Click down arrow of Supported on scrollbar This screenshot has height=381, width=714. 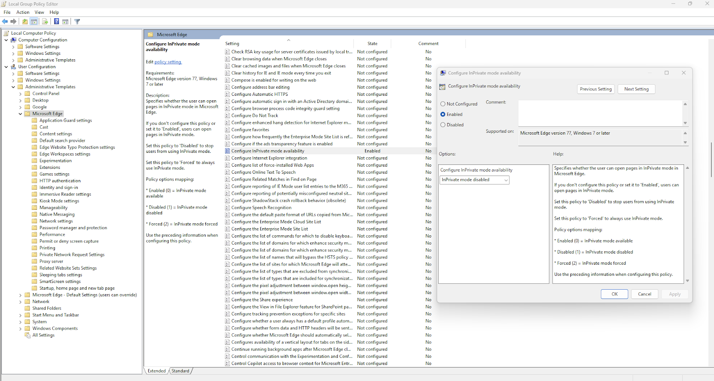685,143
